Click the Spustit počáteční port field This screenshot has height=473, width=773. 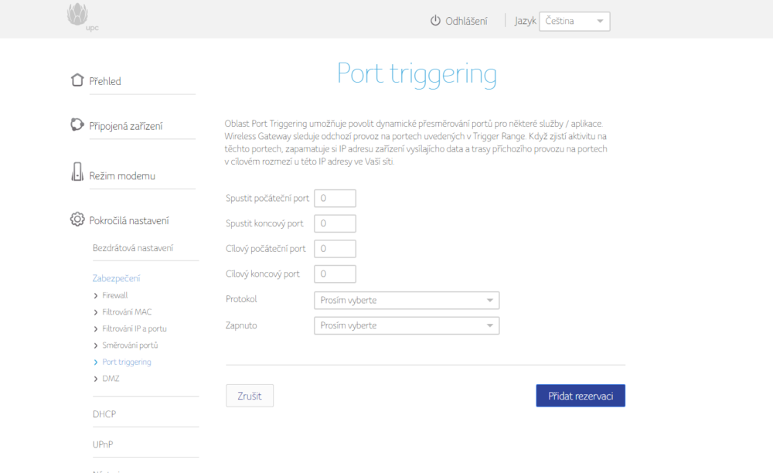coord(335,199)
